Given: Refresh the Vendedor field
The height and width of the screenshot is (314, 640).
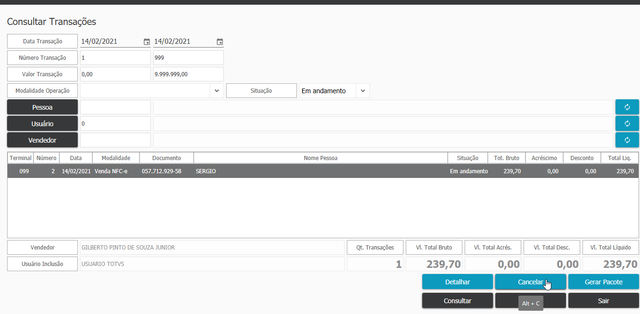Looking at the screenshot, I should point(627,140).
